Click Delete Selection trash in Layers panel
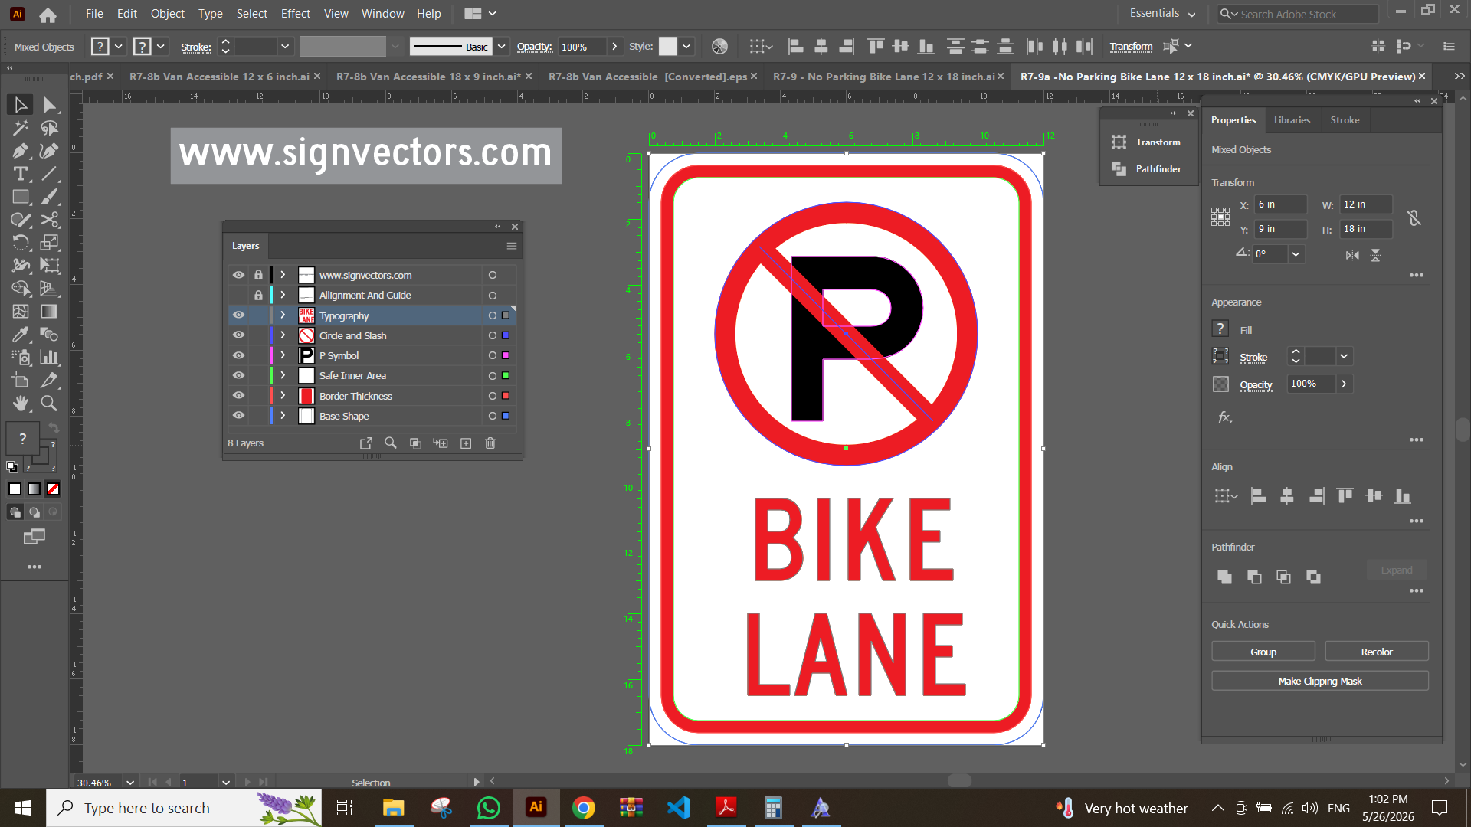 click(490, 443)
